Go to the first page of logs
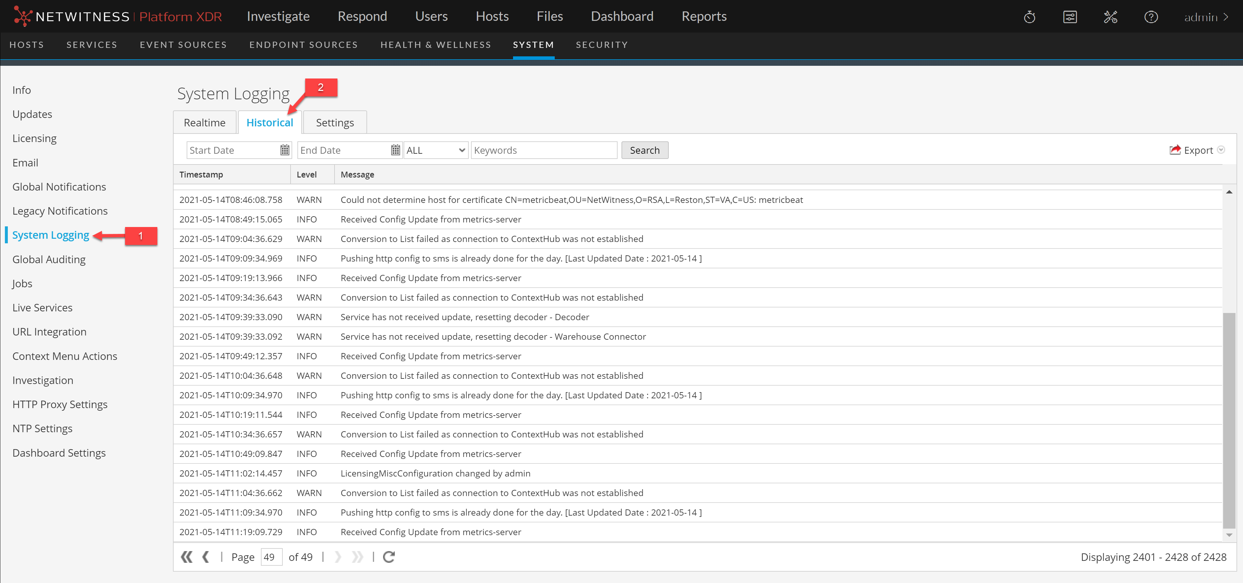1243x583 pixels. pyautogui.click(x=187, y=557)
